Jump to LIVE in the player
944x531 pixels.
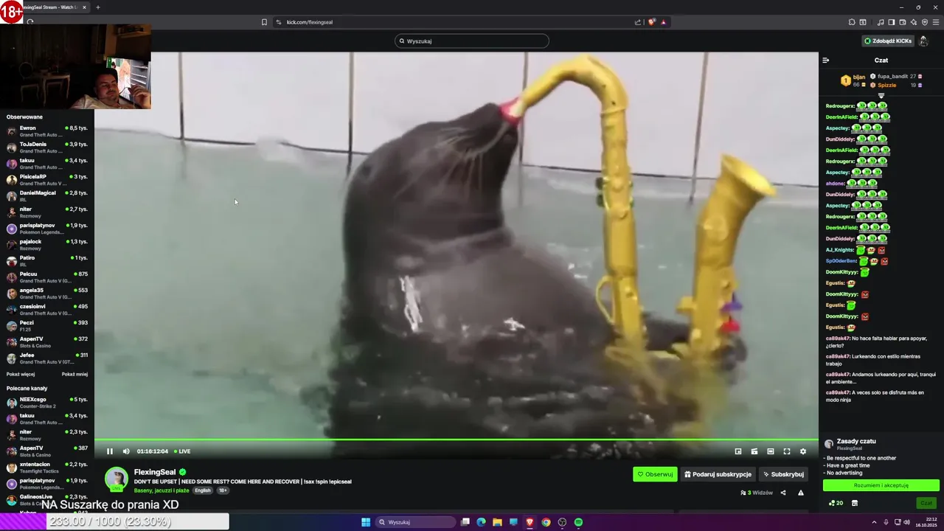[182, 451]
